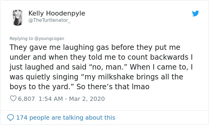
Task: Click the name Kelly Hoodenpyle
Action: tap(57, 13)
